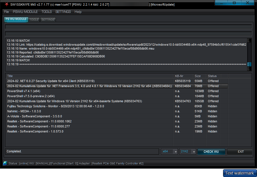Click the log line starting 13:16:19 Reported
Viewport: 257px width, 177px height.
click(53, 52)
